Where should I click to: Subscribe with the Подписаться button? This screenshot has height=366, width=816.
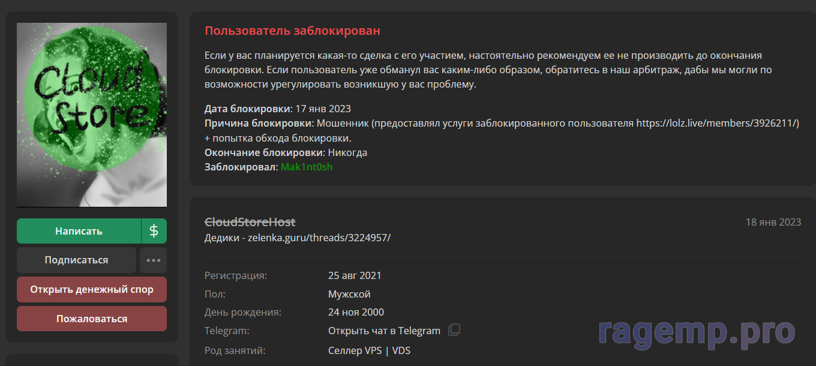pyautogui.click(x=76, y=260)
